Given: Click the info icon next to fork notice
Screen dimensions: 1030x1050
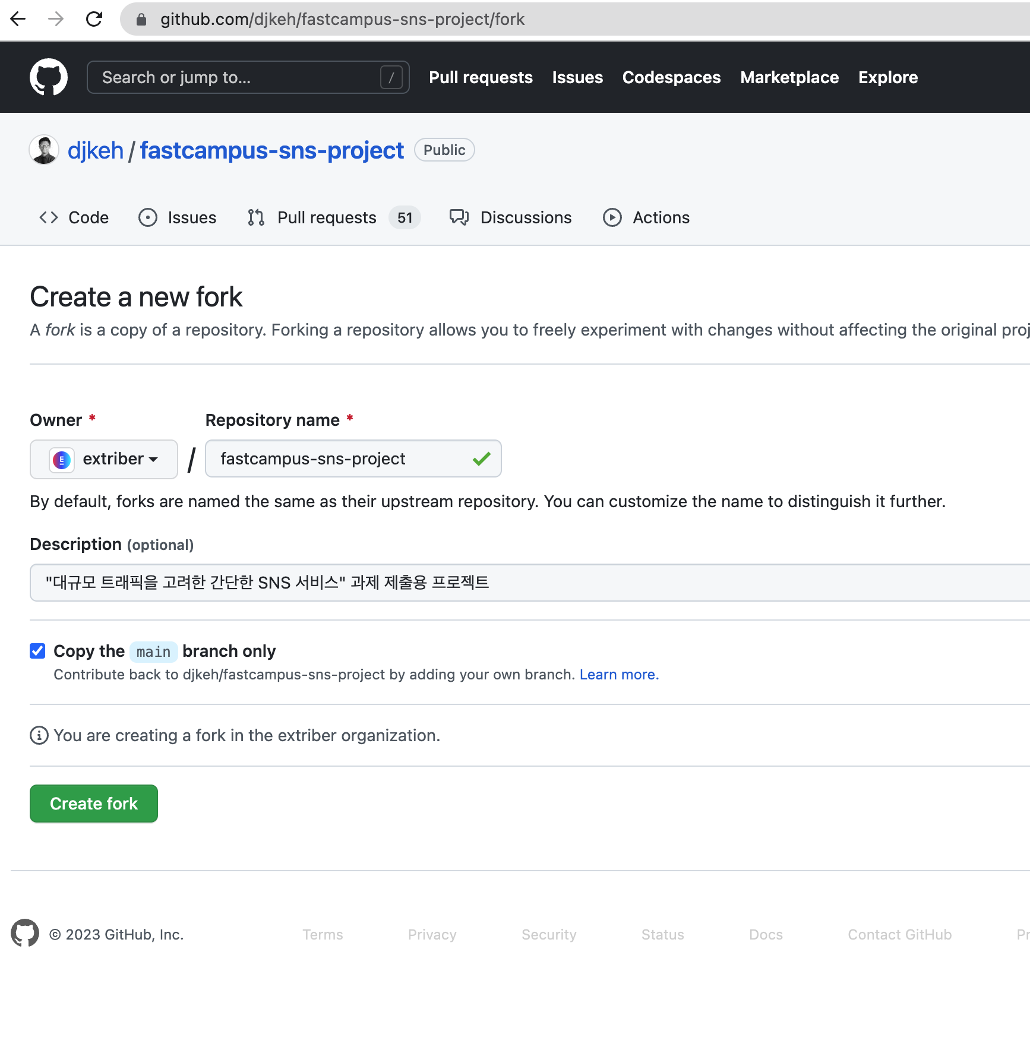Looking at the screenshot, I should coord(38,735).
